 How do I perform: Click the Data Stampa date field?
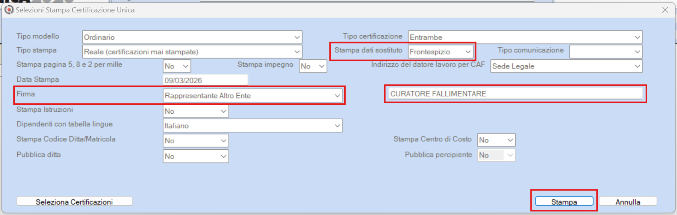point(206,80)
